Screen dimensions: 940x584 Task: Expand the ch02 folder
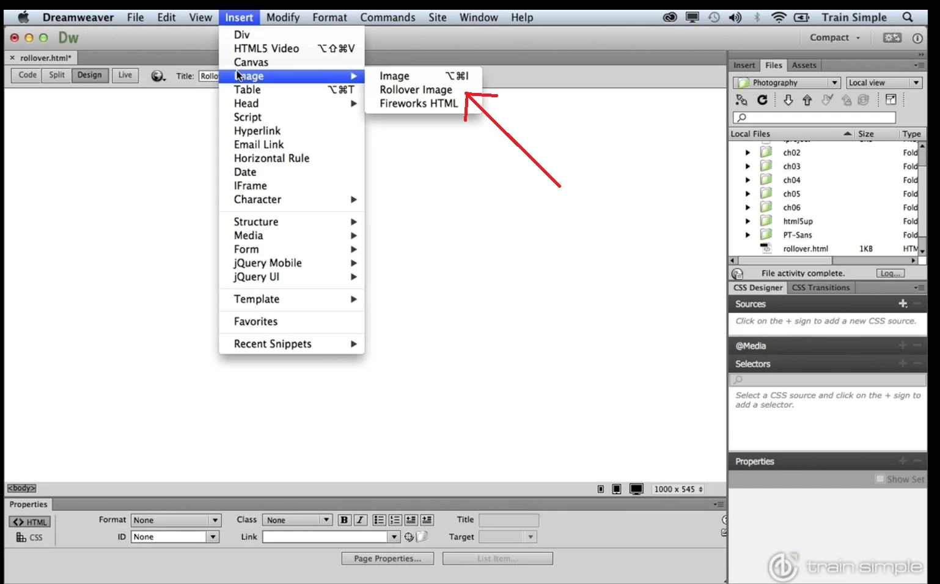pos(747,153)
